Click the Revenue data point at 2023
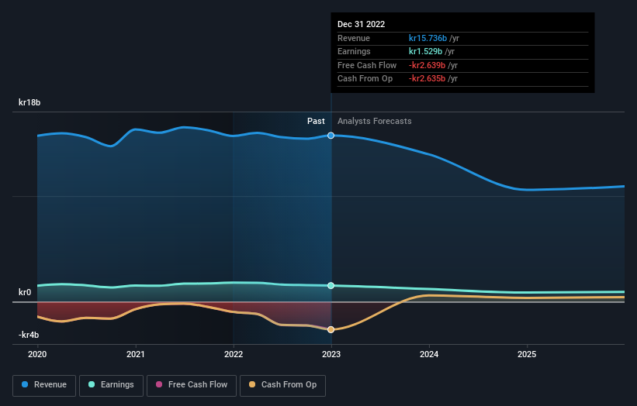Screen dimensions: 637x406 pyautogui.click(x=331, y=136)
